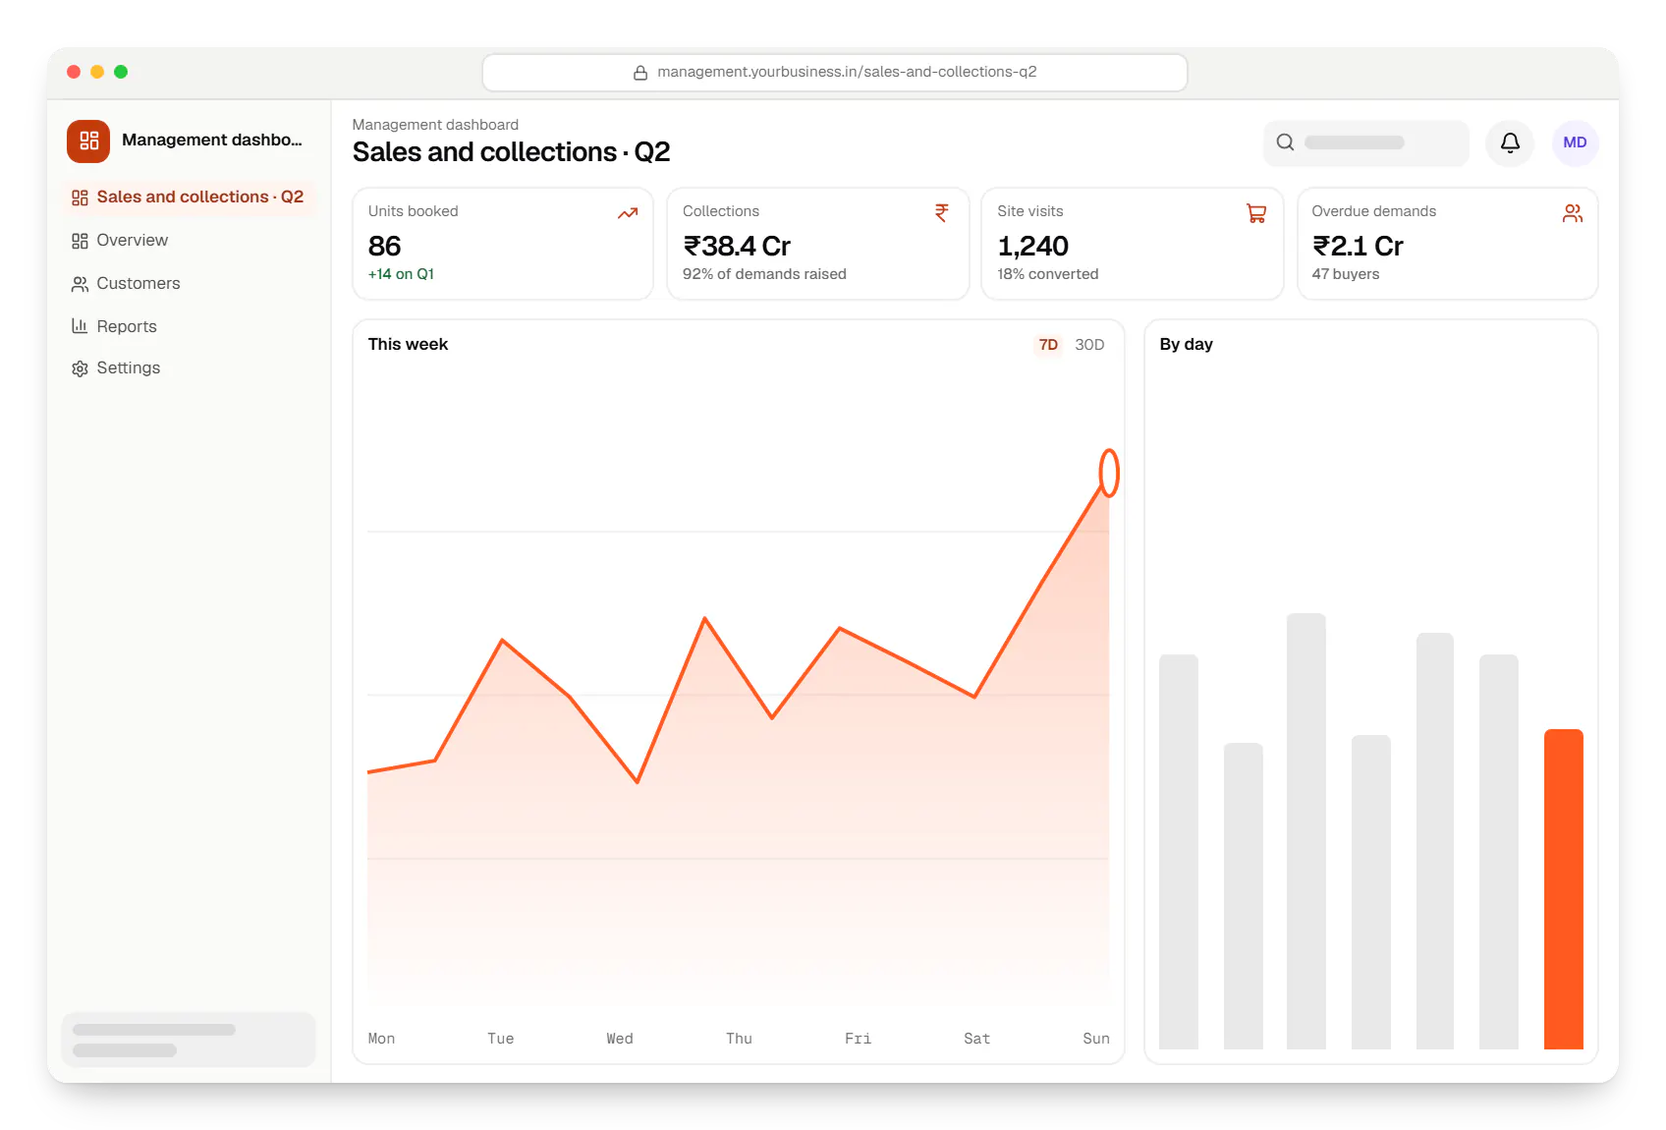The height and width of the screenshot is (1130, 1666).
Task: Click the Reports bar-chart icon in sidebar
Action: (x=80, y=326)
